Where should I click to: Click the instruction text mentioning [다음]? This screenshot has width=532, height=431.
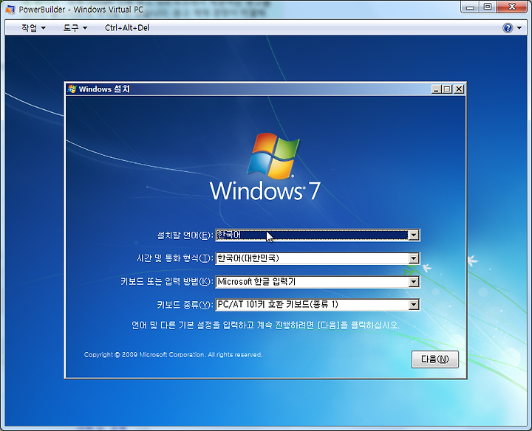(266, 325)
